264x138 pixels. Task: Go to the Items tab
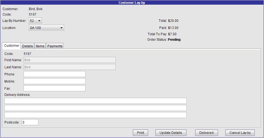(x=40, y=46)
